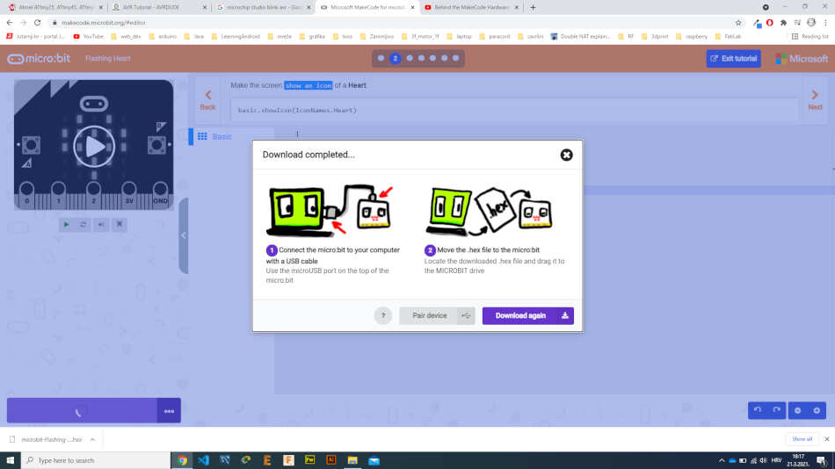
Task: Open the micro:bit home logo
Action: pos(39,59)
